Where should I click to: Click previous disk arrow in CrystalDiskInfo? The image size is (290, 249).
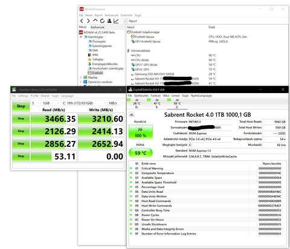coord(131,115)
